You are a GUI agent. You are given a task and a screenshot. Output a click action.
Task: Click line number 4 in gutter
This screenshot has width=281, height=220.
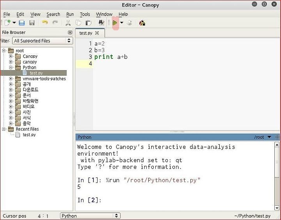[91, 64]
